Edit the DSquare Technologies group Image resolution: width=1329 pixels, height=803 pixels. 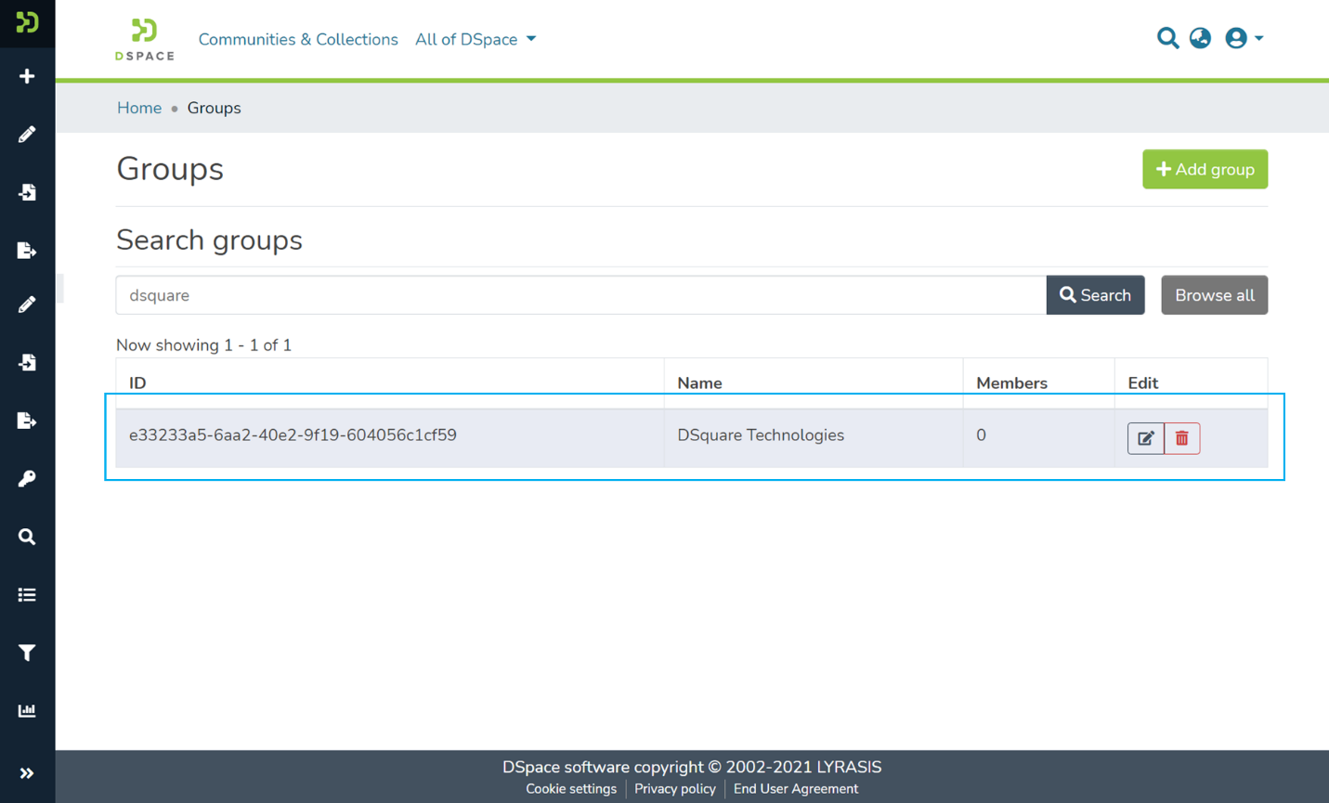pos(1145,438)
